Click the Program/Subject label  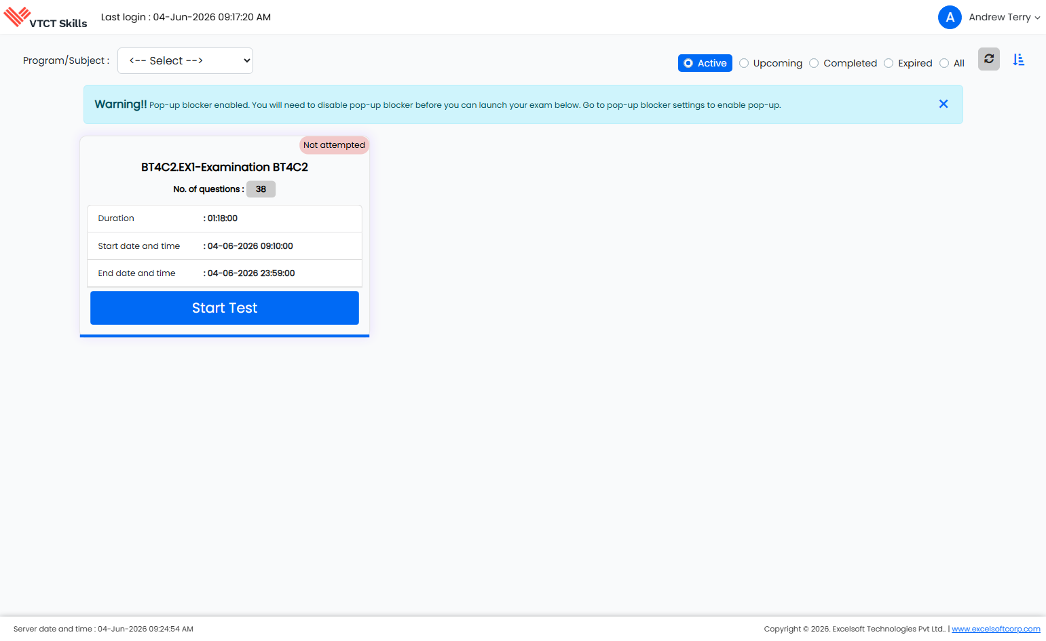(x=66, y=60)
